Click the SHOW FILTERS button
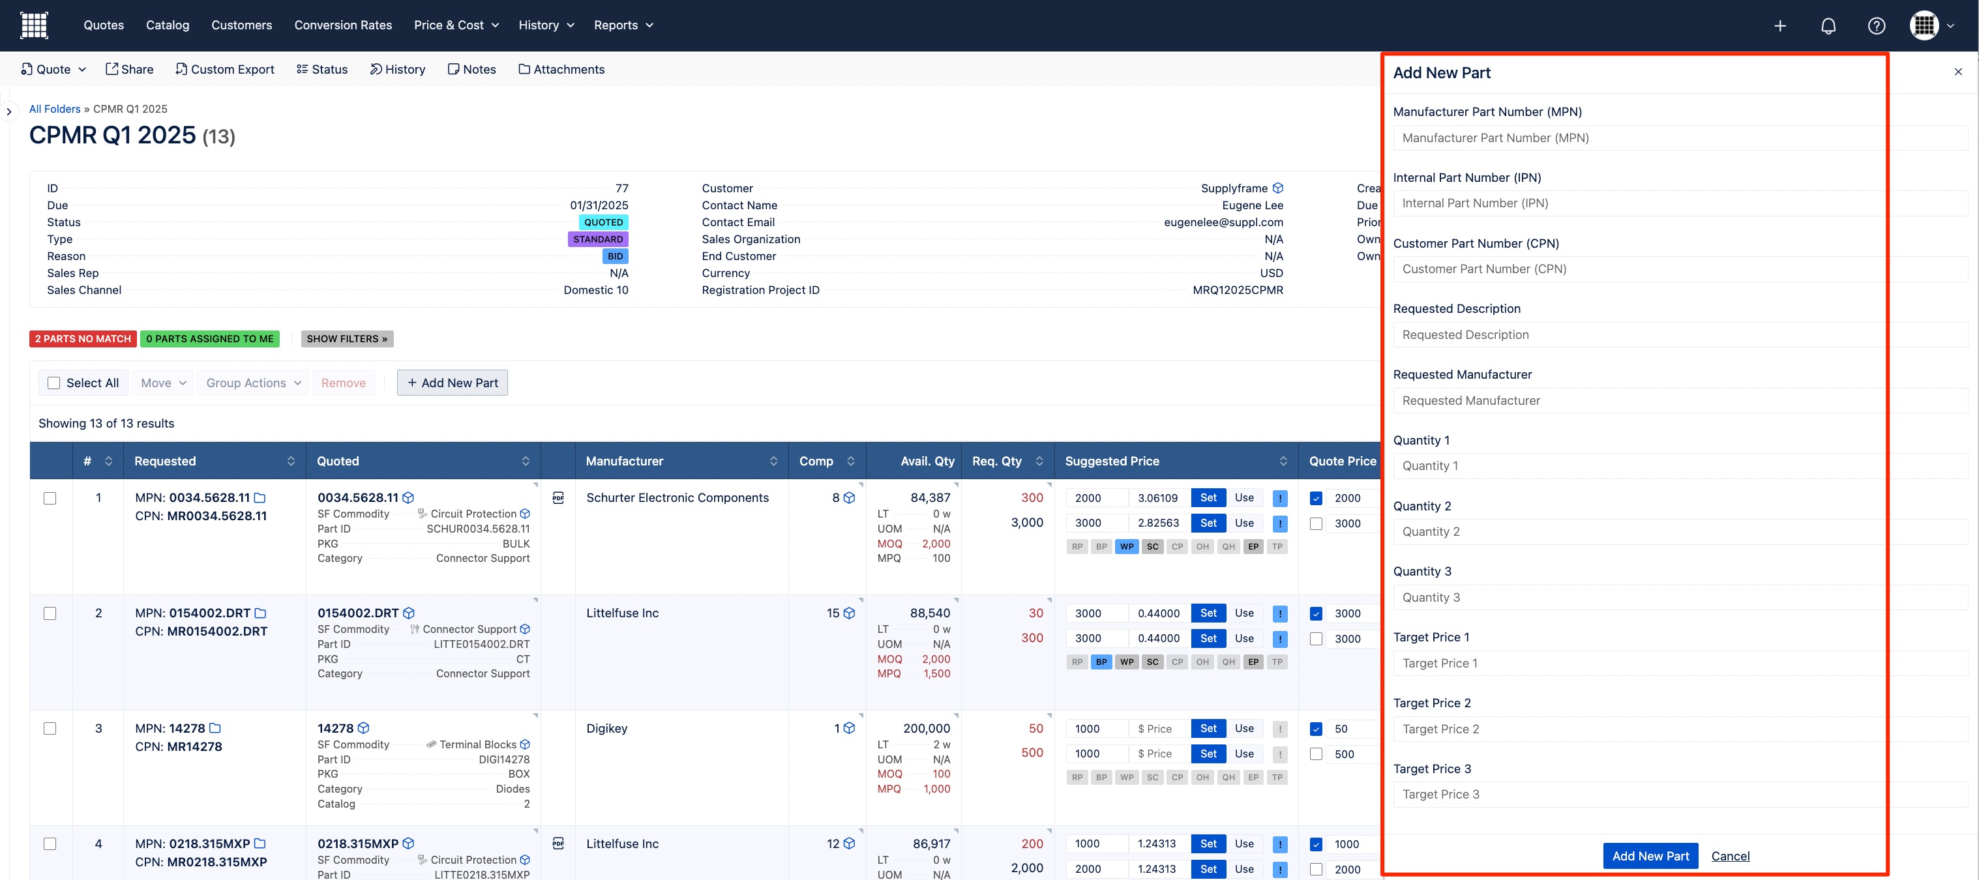Viewport: 1979px width, 880px height. (348, 339)
